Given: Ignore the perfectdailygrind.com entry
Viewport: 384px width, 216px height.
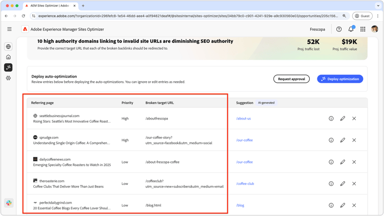Looking at the screenshot, I should click(x=354, y=205).
